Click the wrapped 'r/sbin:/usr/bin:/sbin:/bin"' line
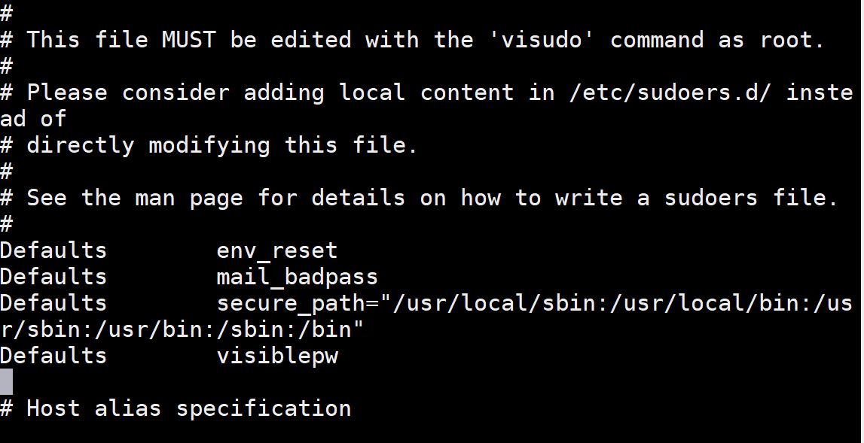864x443 pixels. [182, 329]
